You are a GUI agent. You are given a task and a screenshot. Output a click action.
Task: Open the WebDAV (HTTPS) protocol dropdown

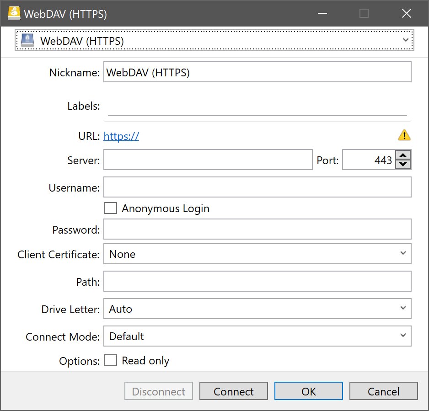tap(214, 40)
